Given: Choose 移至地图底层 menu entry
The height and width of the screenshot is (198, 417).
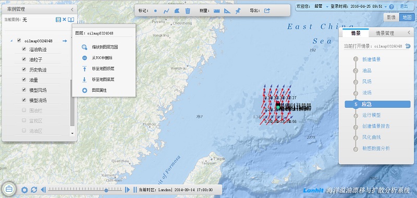Looking at the screenshot, I should [103, 80].
